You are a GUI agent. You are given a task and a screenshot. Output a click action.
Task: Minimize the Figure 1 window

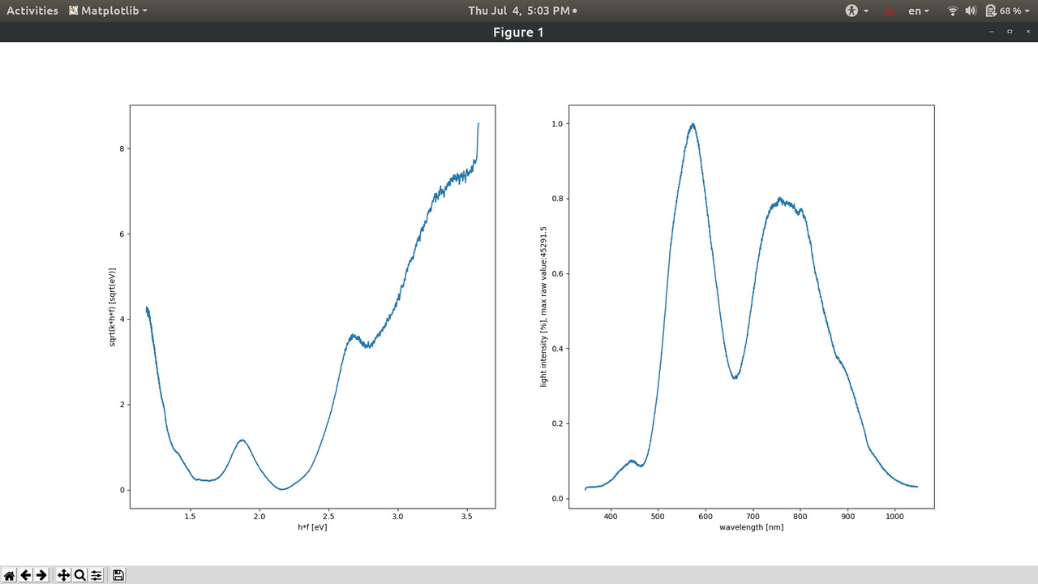[990, 32]
